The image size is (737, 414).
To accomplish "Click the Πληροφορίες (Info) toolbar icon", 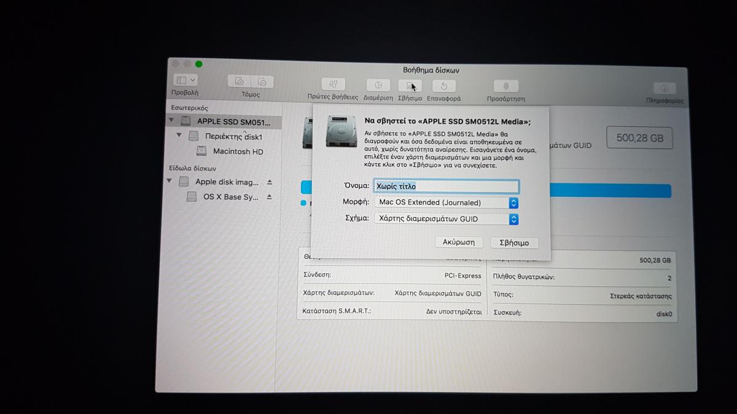I will [x=665, y=88].
